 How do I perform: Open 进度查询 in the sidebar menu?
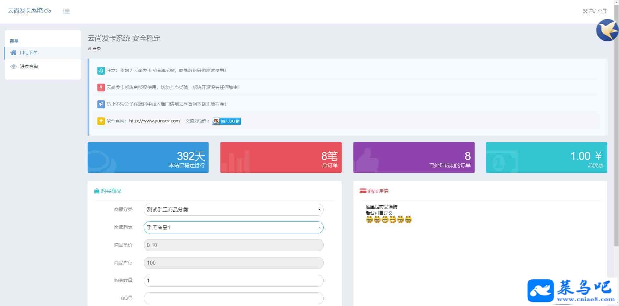pos(29,66)
